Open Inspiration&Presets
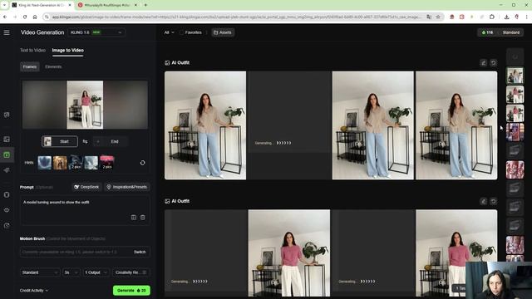 127,187
